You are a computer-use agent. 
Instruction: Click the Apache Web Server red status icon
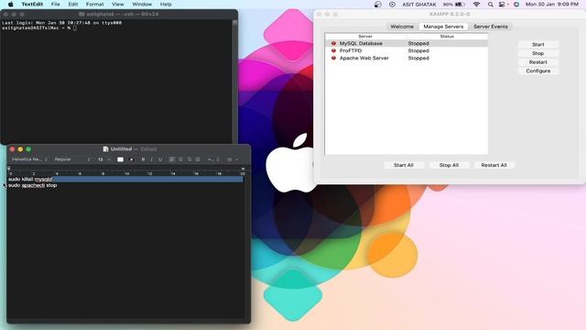pyautogui.click(x=333, y=59)
